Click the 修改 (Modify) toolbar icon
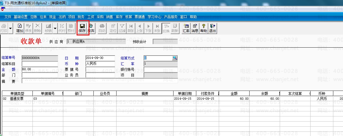The height and width of the screenshot is (136, 343). click(x=28, y=28)
